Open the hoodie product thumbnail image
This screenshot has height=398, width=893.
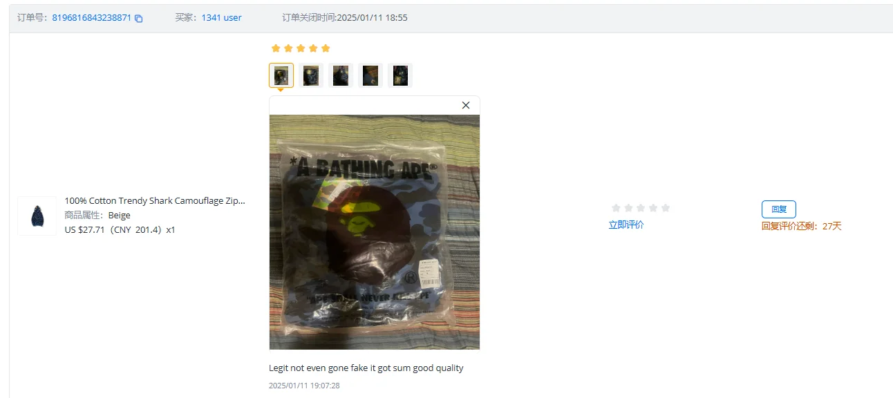point(37,216)
